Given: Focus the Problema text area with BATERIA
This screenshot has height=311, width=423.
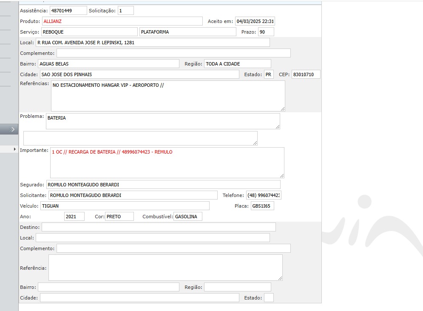Looking at the screenshot, I should [x=162, y=121].
